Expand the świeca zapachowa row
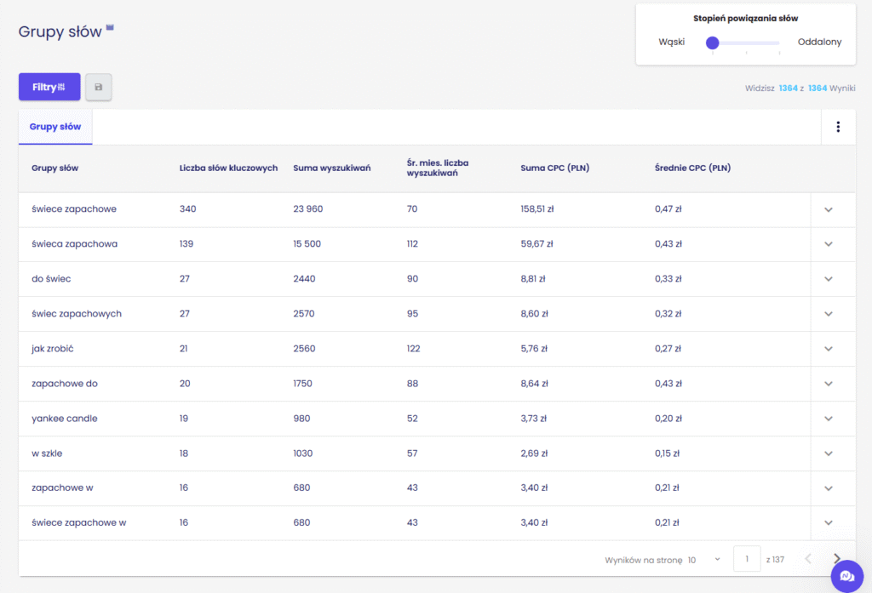This screenshot has height=593, width=872. [x=829, y=244]
